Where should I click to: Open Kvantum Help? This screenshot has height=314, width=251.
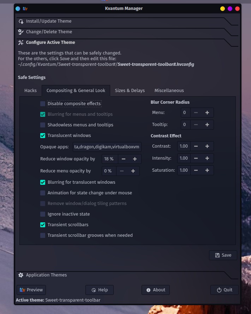click(x=100, y=290)
